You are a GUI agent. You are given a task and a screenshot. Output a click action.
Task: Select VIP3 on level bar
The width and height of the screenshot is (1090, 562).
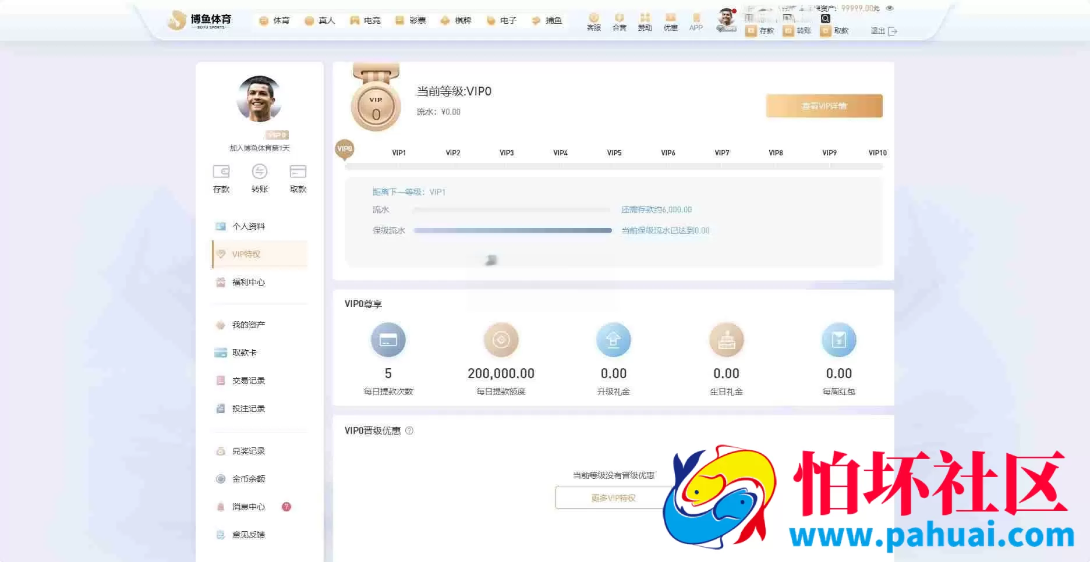[x=507, y=153]
